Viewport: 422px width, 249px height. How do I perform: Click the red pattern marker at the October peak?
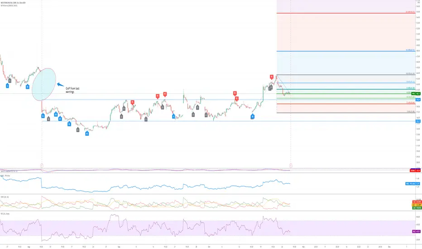[272, 77]
